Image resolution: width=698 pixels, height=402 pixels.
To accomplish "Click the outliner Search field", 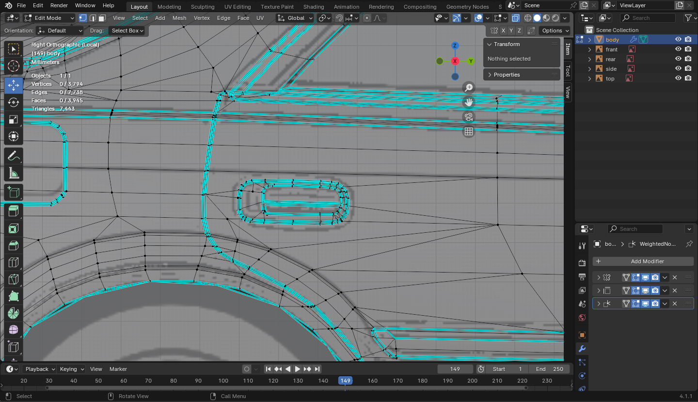I will pyautogui.click(x=648, y=18).
